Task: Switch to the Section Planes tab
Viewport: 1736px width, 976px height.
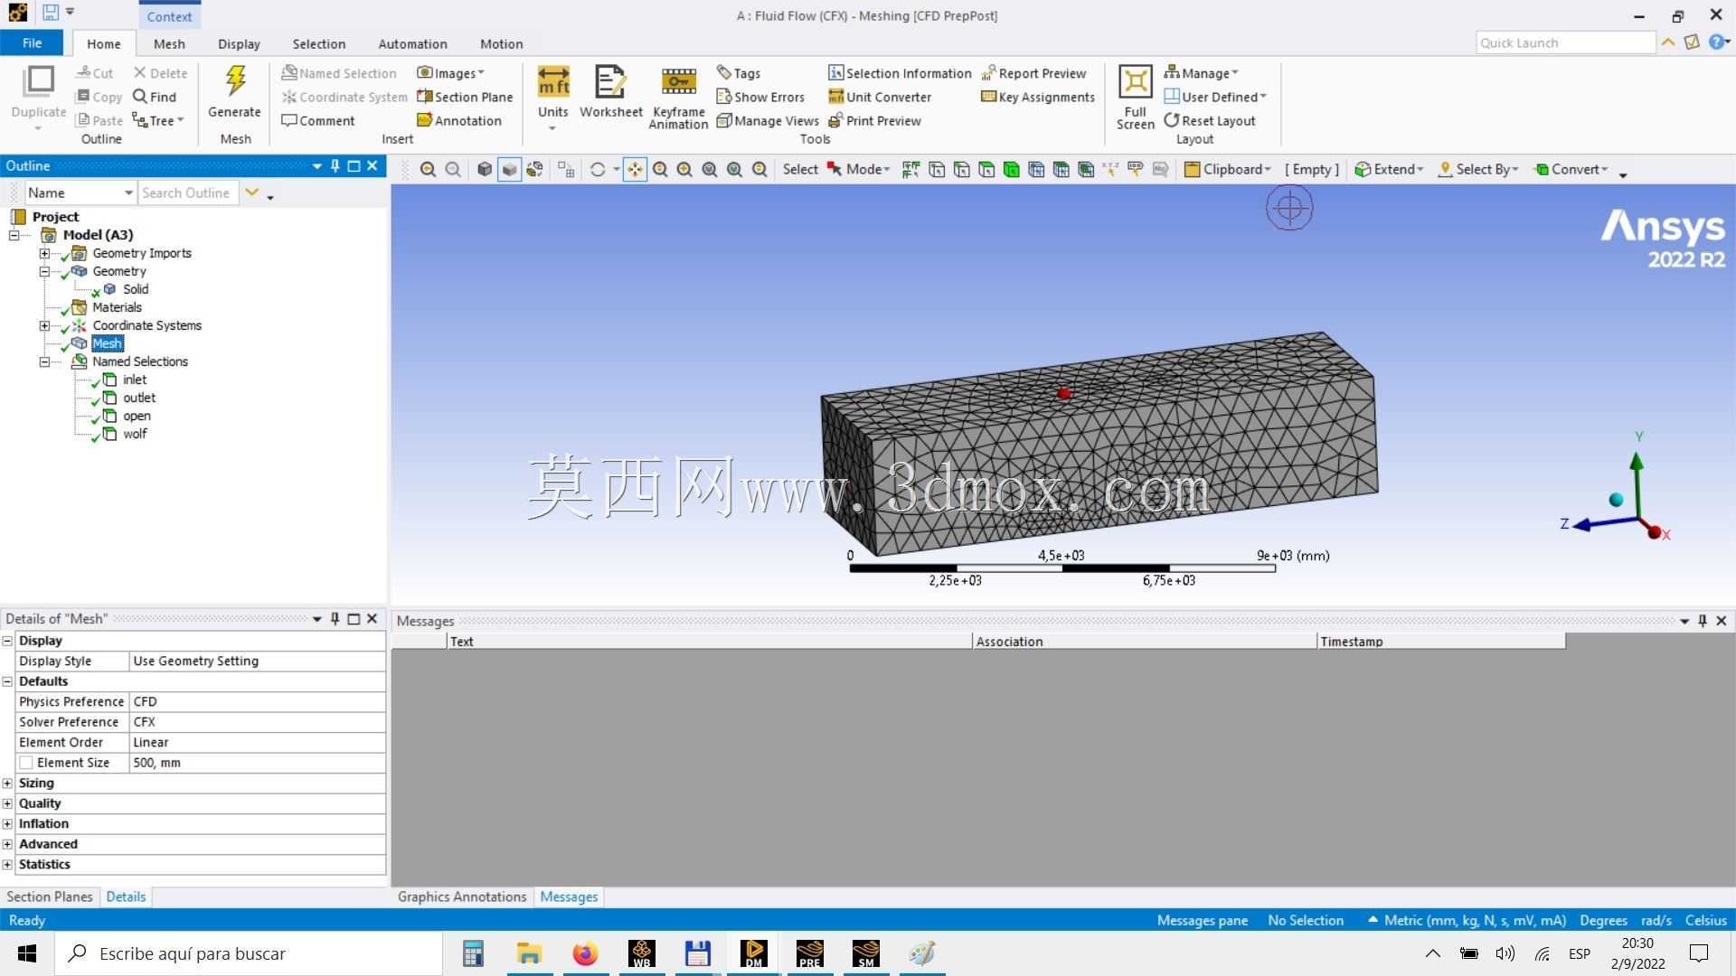Action: [x=50, y=896]
